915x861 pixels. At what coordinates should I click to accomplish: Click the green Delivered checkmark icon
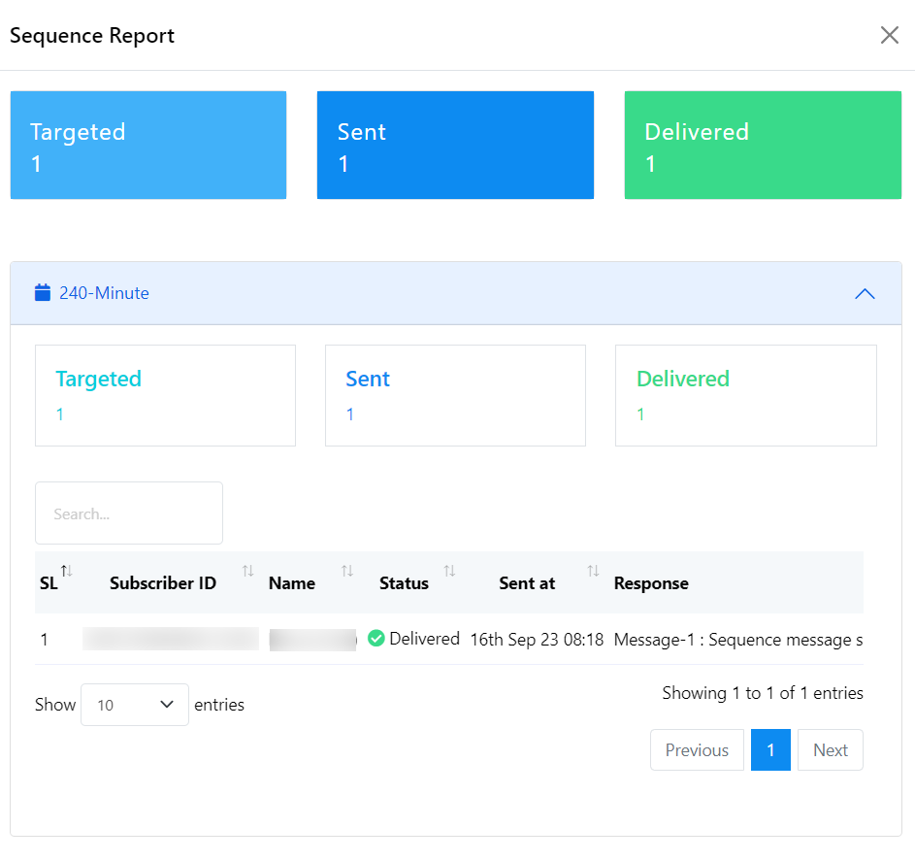point(376,640)
